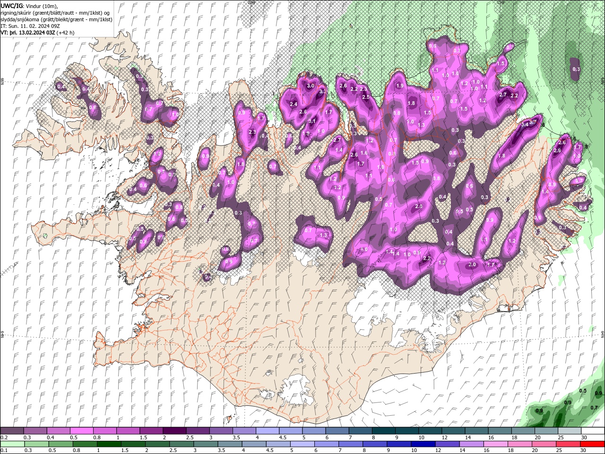Screen dimensions: 605x454
Task: Click the darkest green swatch in the rain legend
Action: point(109,444)
